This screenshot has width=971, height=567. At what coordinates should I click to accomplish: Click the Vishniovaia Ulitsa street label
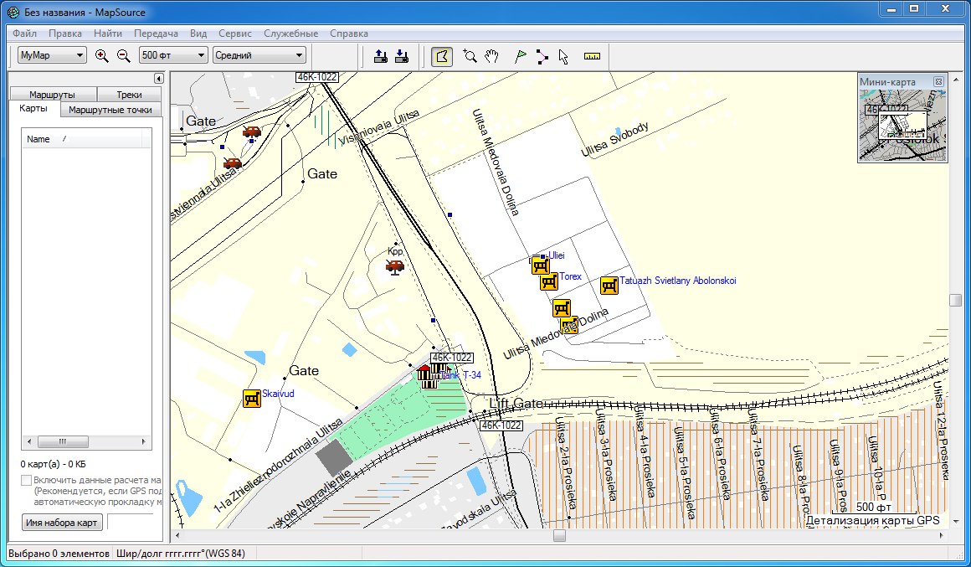tap(379, 127)
